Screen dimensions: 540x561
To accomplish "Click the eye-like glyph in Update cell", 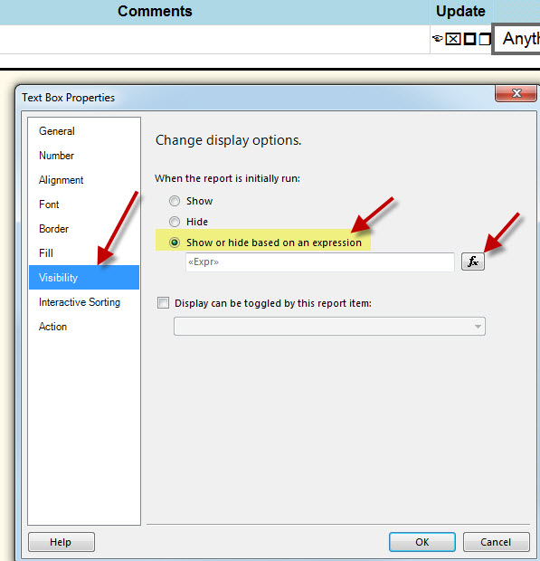I will coord(438,38).
